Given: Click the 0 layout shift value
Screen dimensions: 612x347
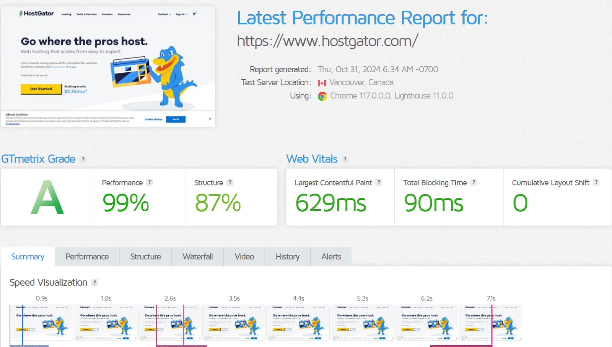Looking at the screenshot, I should tap(520, 203).
